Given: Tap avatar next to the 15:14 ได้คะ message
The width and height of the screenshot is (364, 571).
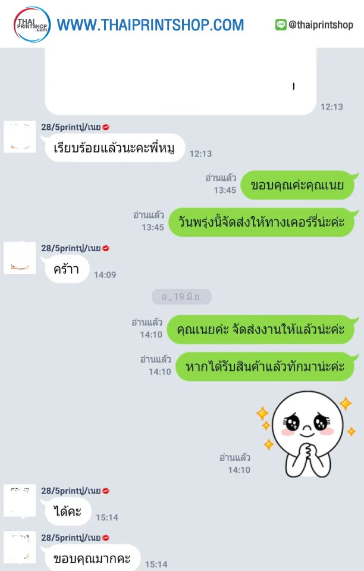Looking at the screenshot, I should click(20, 500).
